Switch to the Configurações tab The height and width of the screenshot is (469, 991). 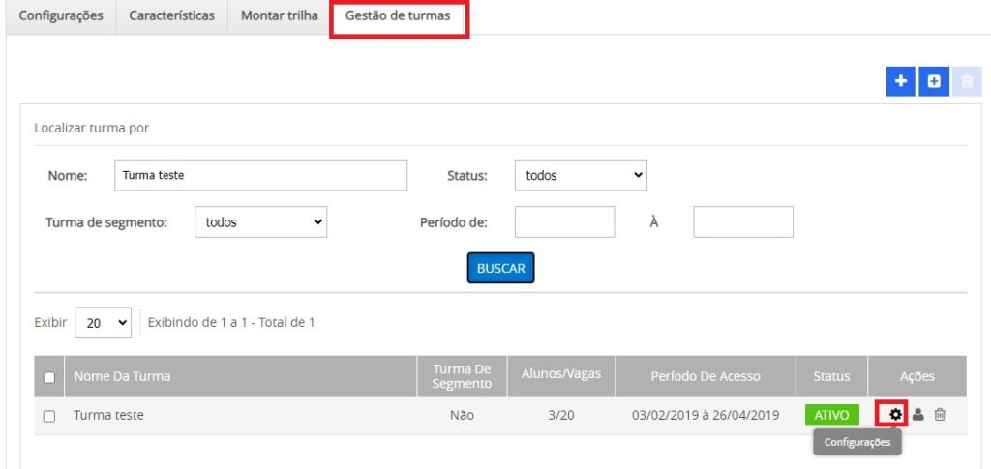[61, 16]
